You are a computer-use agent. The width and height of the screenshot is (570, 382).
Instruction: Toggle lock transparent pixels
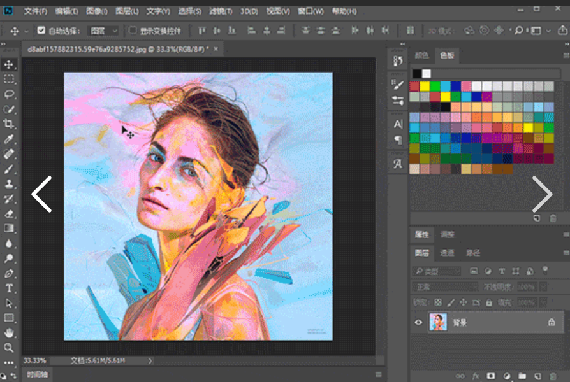[x=438, y=302]
